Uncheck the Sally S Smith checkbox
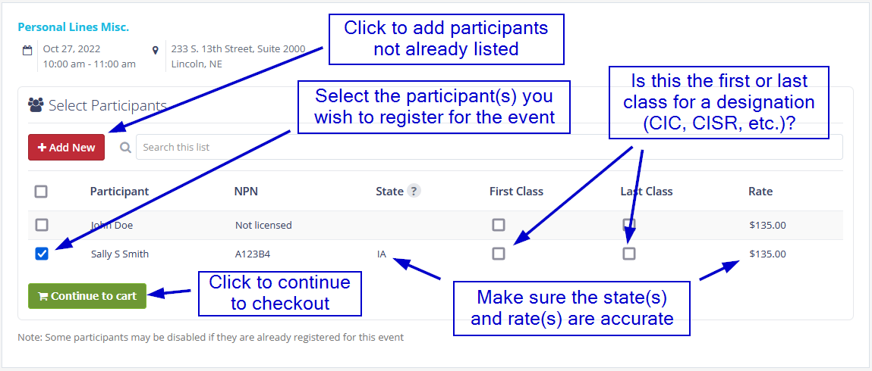872x371 pixels. (42, 254)
